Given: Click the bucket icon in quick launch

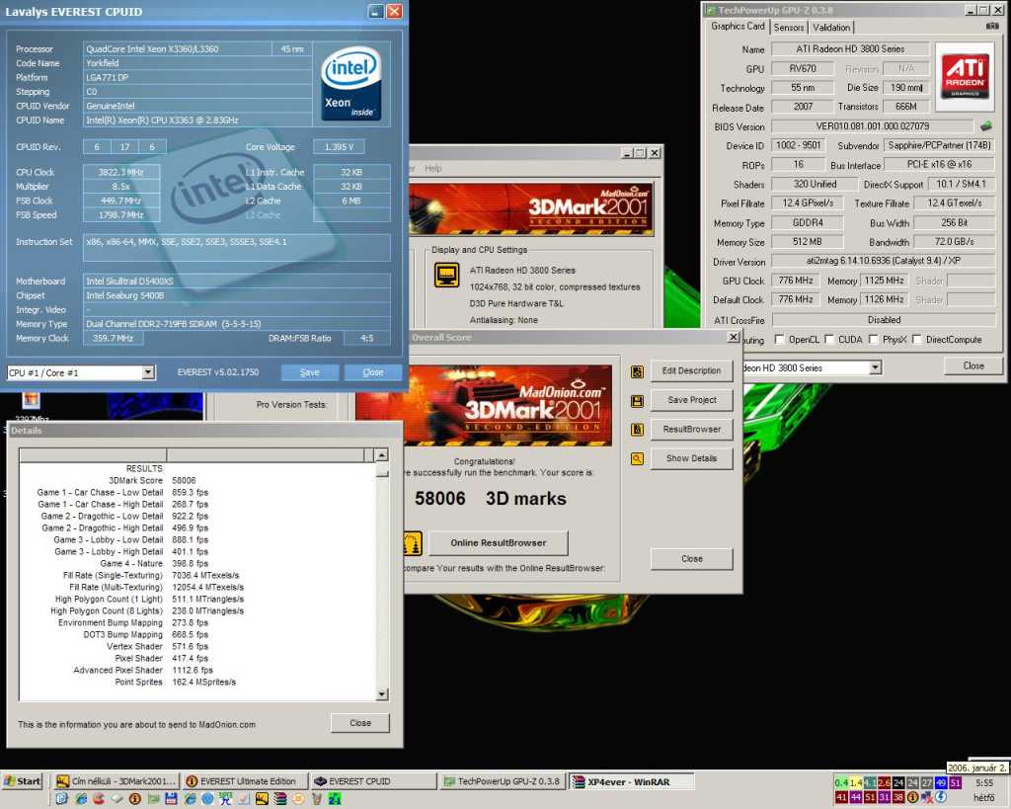Looking at the screenshot, I should (317, 799).
